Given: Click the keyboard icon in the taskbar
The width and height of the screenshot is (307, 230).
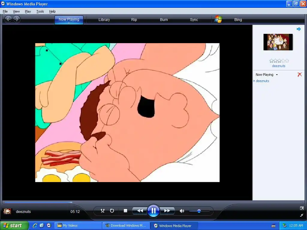Looking at the screenshot, I should pos(273,226).
